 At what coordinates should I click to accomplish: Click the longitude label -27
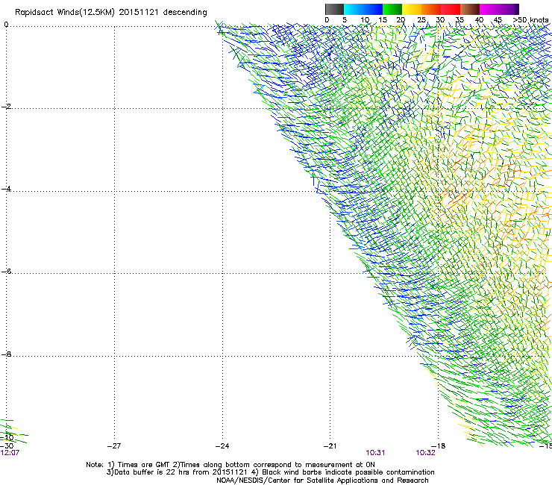114,445
